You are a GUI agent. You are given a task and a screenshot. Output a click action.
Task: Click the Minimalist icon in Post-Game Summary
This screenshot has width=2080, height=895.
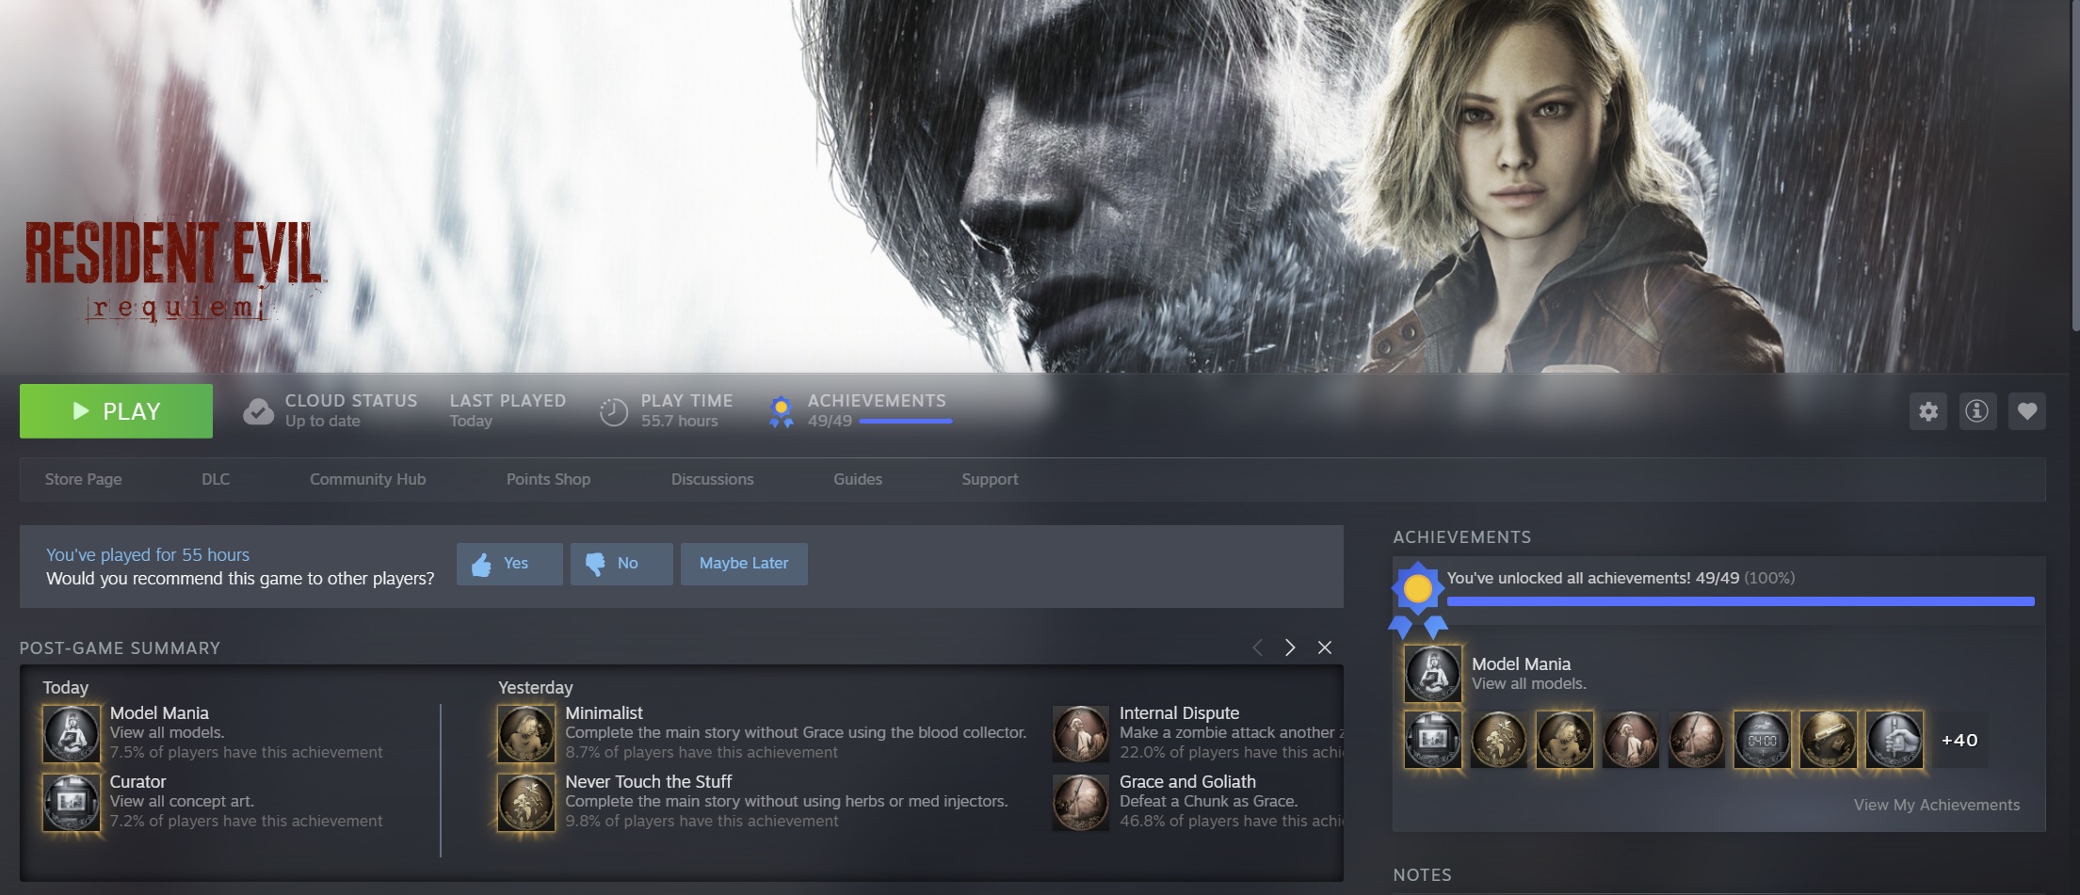click(526, 733)
